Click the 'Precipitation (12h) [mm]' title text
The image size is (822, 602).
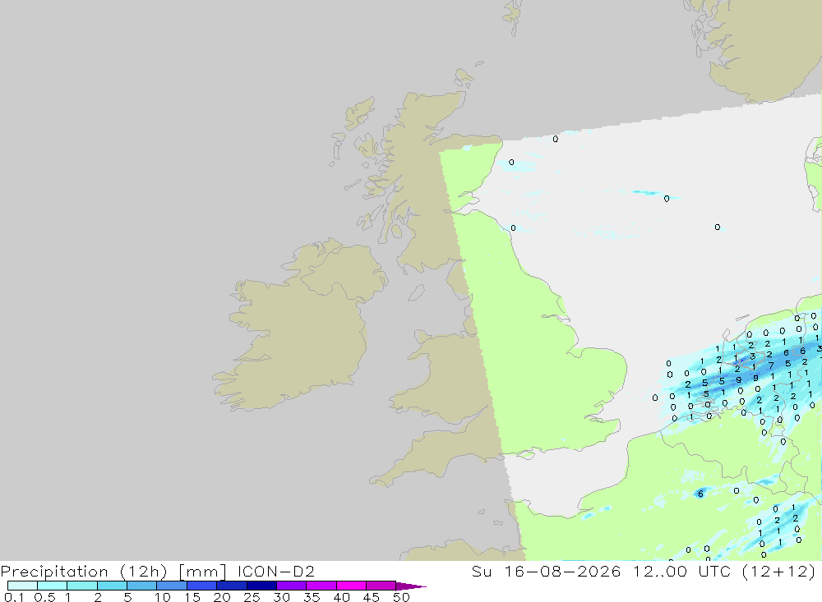pos(113,572)
